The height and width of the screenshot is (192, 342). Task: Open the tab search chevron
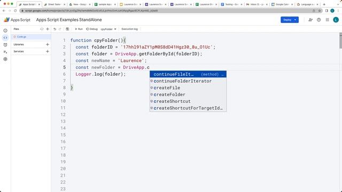click(x=338, y=4)
